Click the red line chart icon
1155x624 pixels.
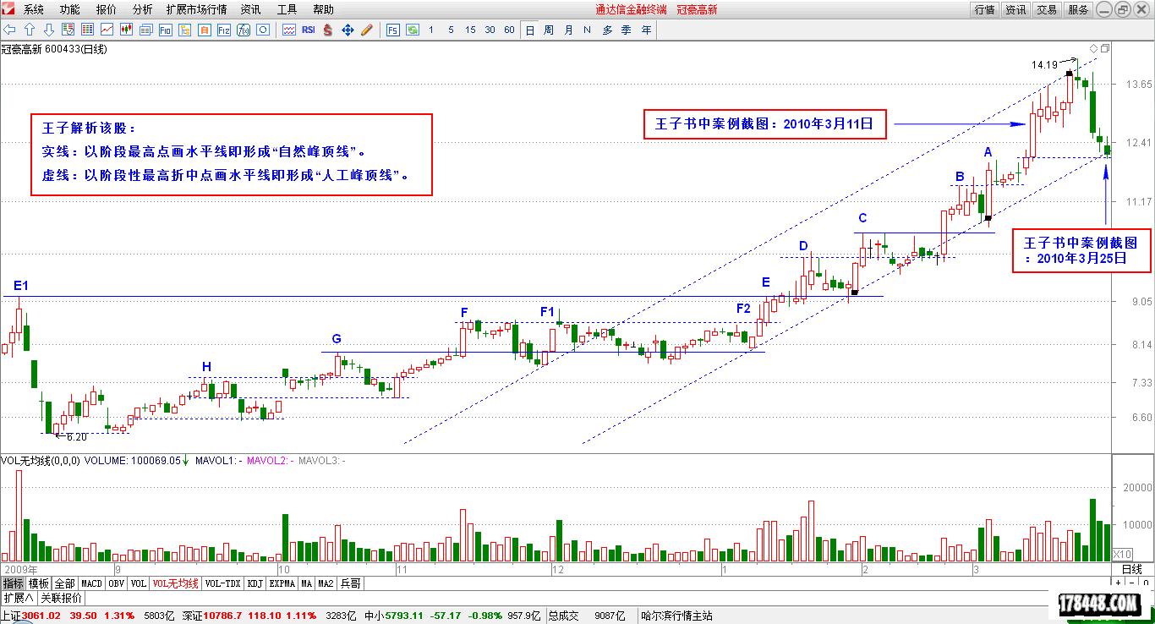click(x=107, y=30)
